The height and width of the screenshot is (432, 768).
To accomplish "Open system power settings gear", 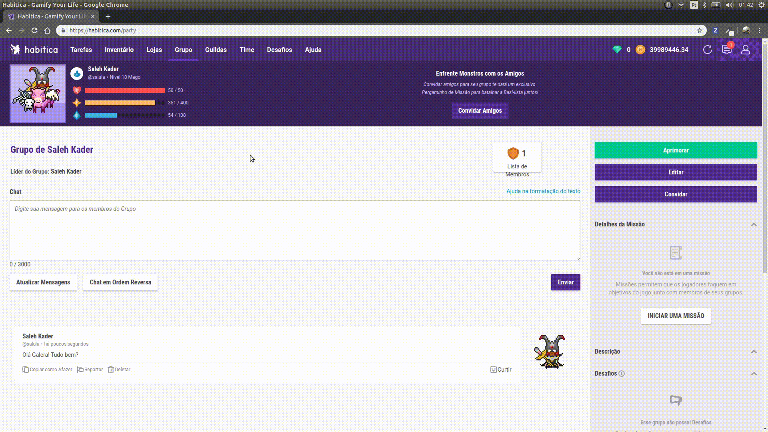I will 761,5.
